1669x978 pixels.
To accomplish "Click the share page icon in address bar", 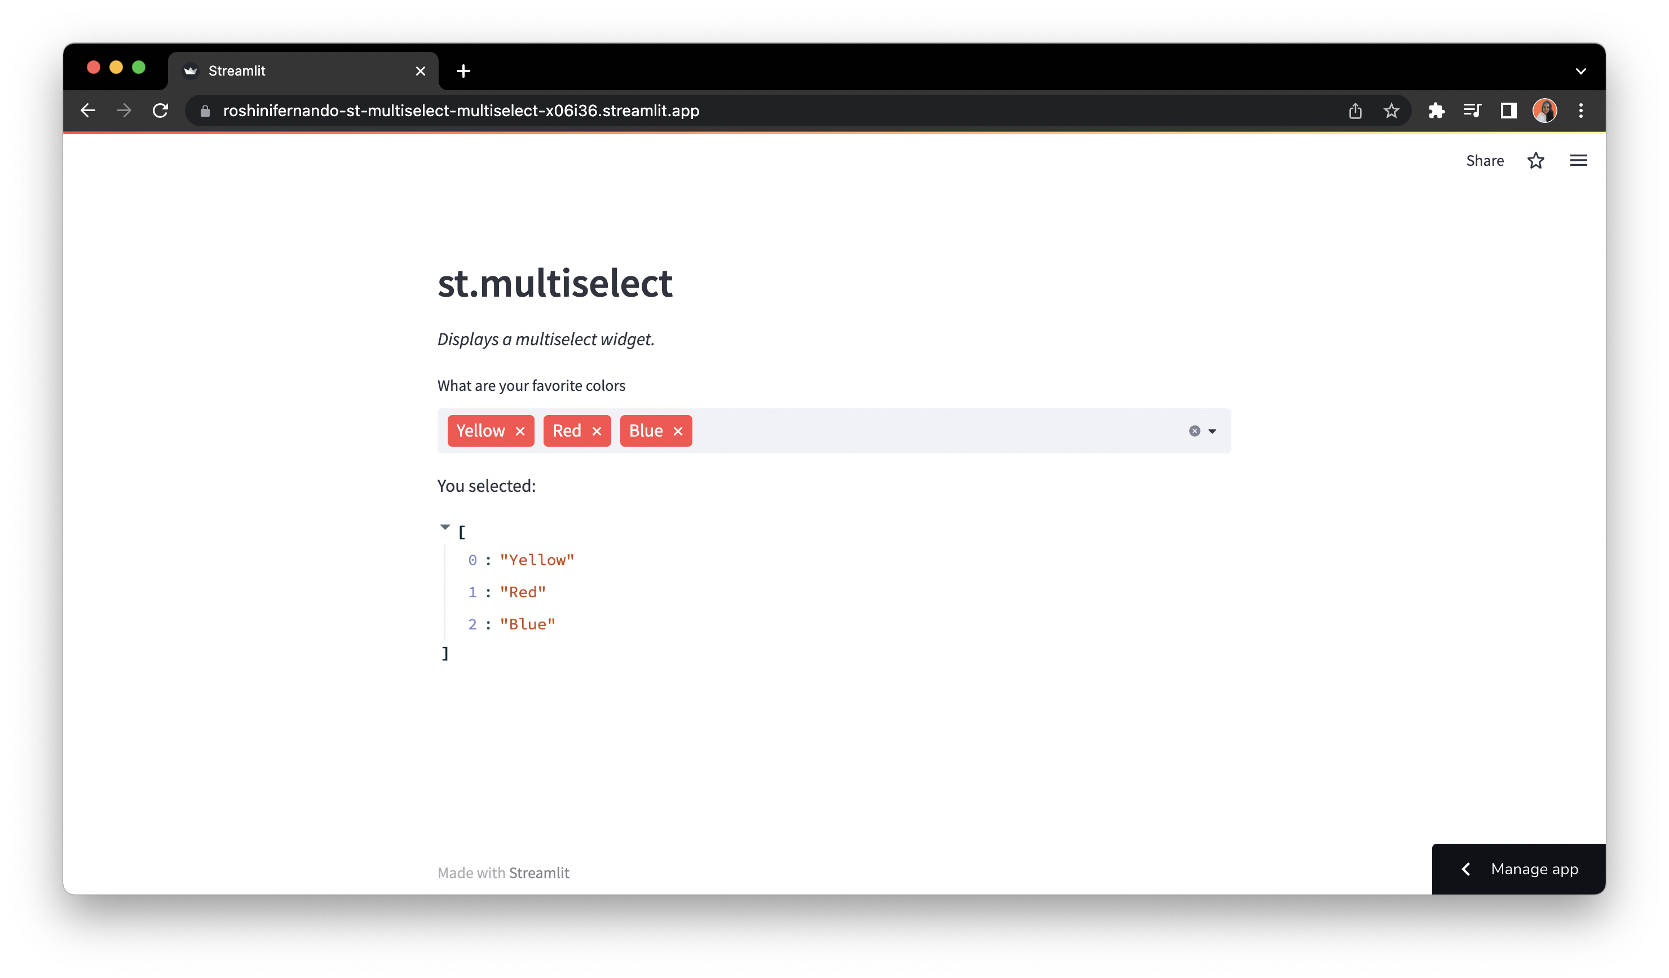I will tap(1355, 111).
